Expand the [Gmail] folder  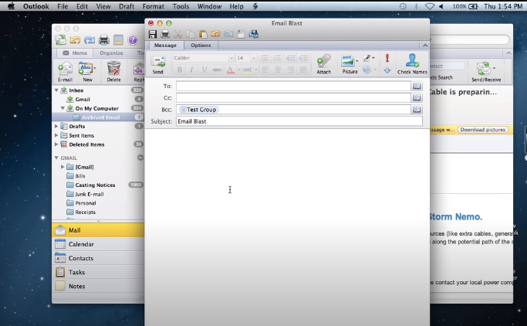click(62, 167)
